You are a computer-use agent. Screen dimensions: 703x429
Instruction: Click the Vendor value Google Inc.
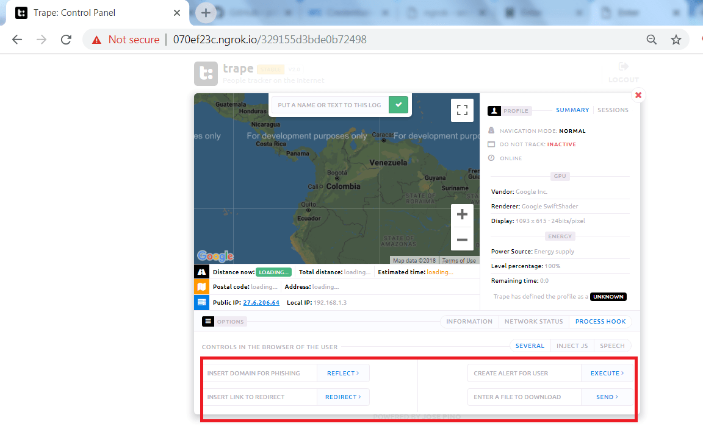[532, 192]
